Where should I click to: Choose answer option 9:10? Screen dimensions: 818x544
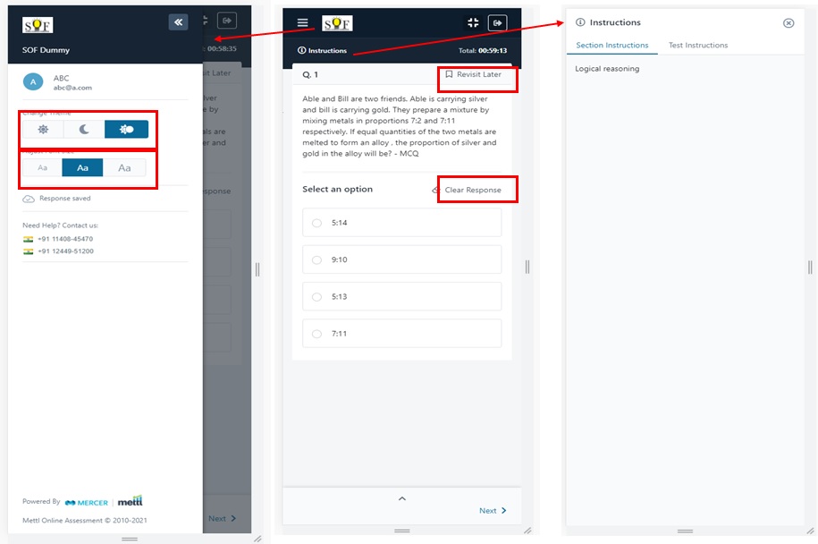[x=316, y=259]
